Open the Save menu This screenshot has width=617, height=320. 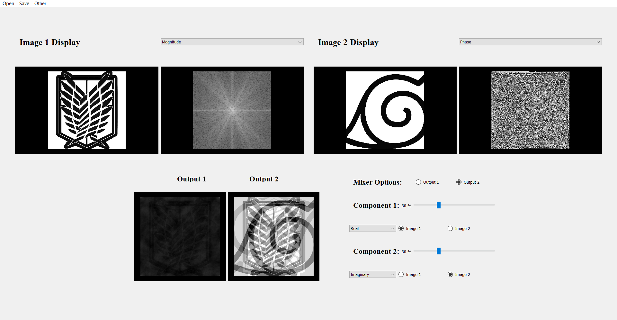24,4
